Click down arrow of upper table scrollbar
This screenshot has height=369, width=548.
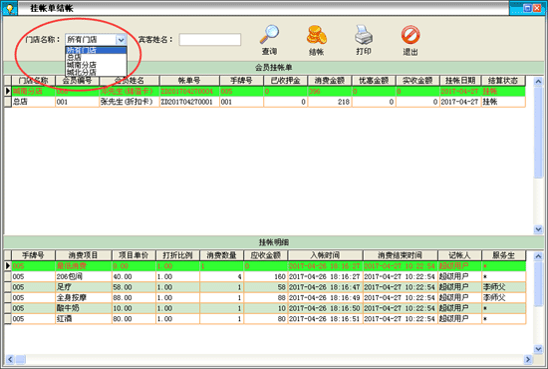point(538,229)
